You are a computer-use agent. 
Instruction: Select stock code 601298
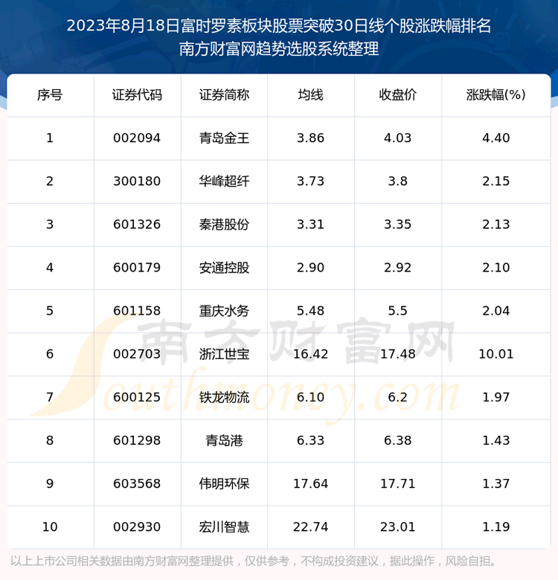pos(137,441)
